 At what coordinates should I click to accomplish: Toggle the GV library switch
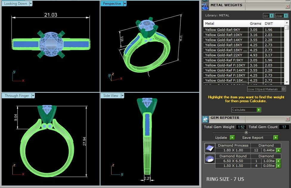coord(268,16)
